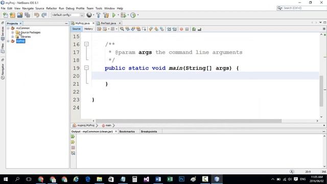Open the Refactor menu
This screenshot has width=327, height=184.
[52, 8]
